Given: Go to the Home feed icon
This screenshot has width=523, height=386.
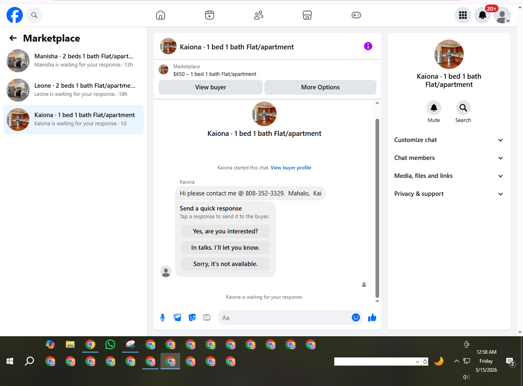Looking at the screenshot, I should pyautogui.click(x=161, y=15).
